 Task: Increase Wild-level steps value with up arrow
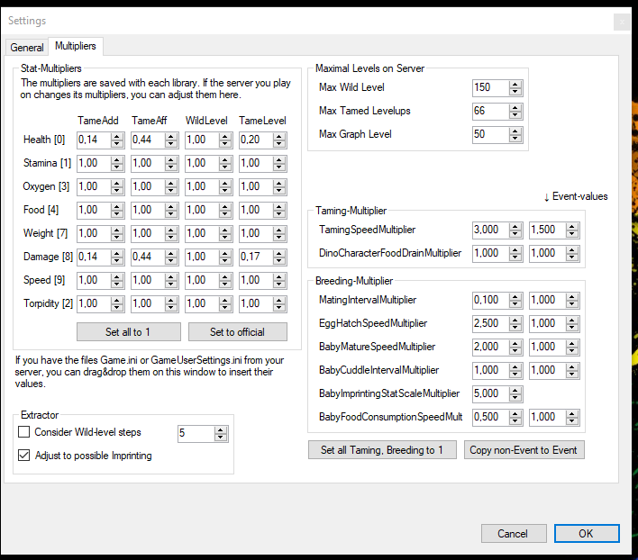(x=221, y=430)
